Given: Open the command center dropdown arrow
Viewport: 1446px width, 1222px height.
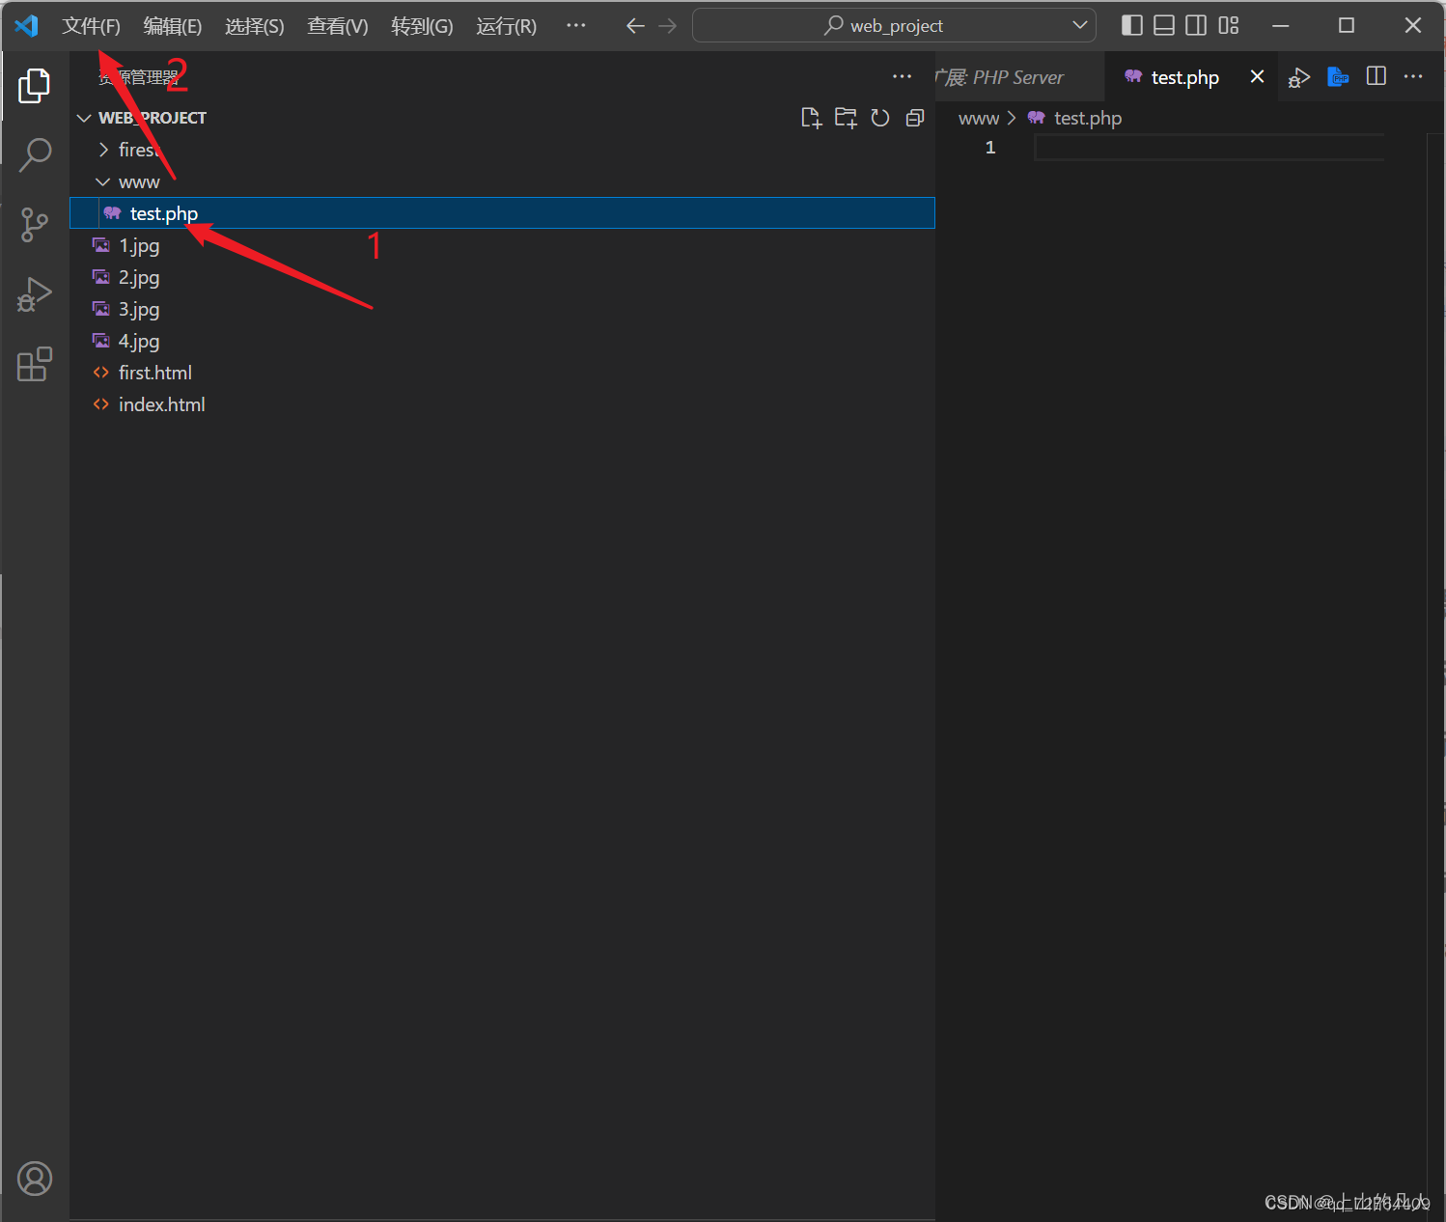Looking at the screenshot, I should click(1080, 25).
